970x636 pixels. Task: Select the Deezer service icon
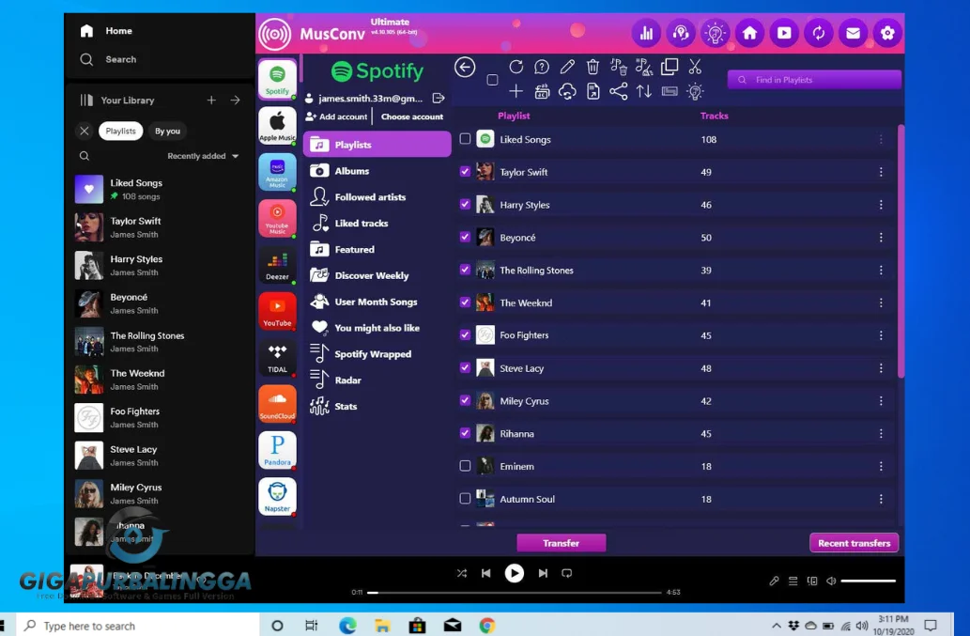point(277,264)
